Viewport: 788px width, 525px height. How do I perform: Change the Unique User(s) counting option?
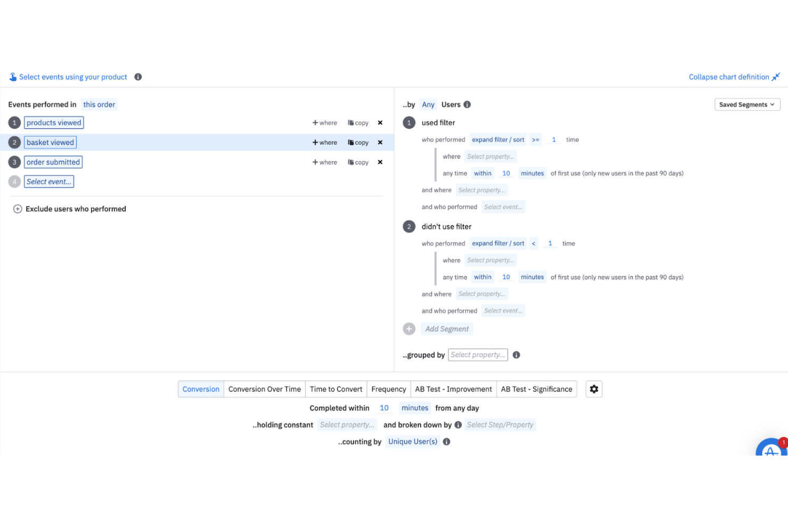[x=413, y=441]
